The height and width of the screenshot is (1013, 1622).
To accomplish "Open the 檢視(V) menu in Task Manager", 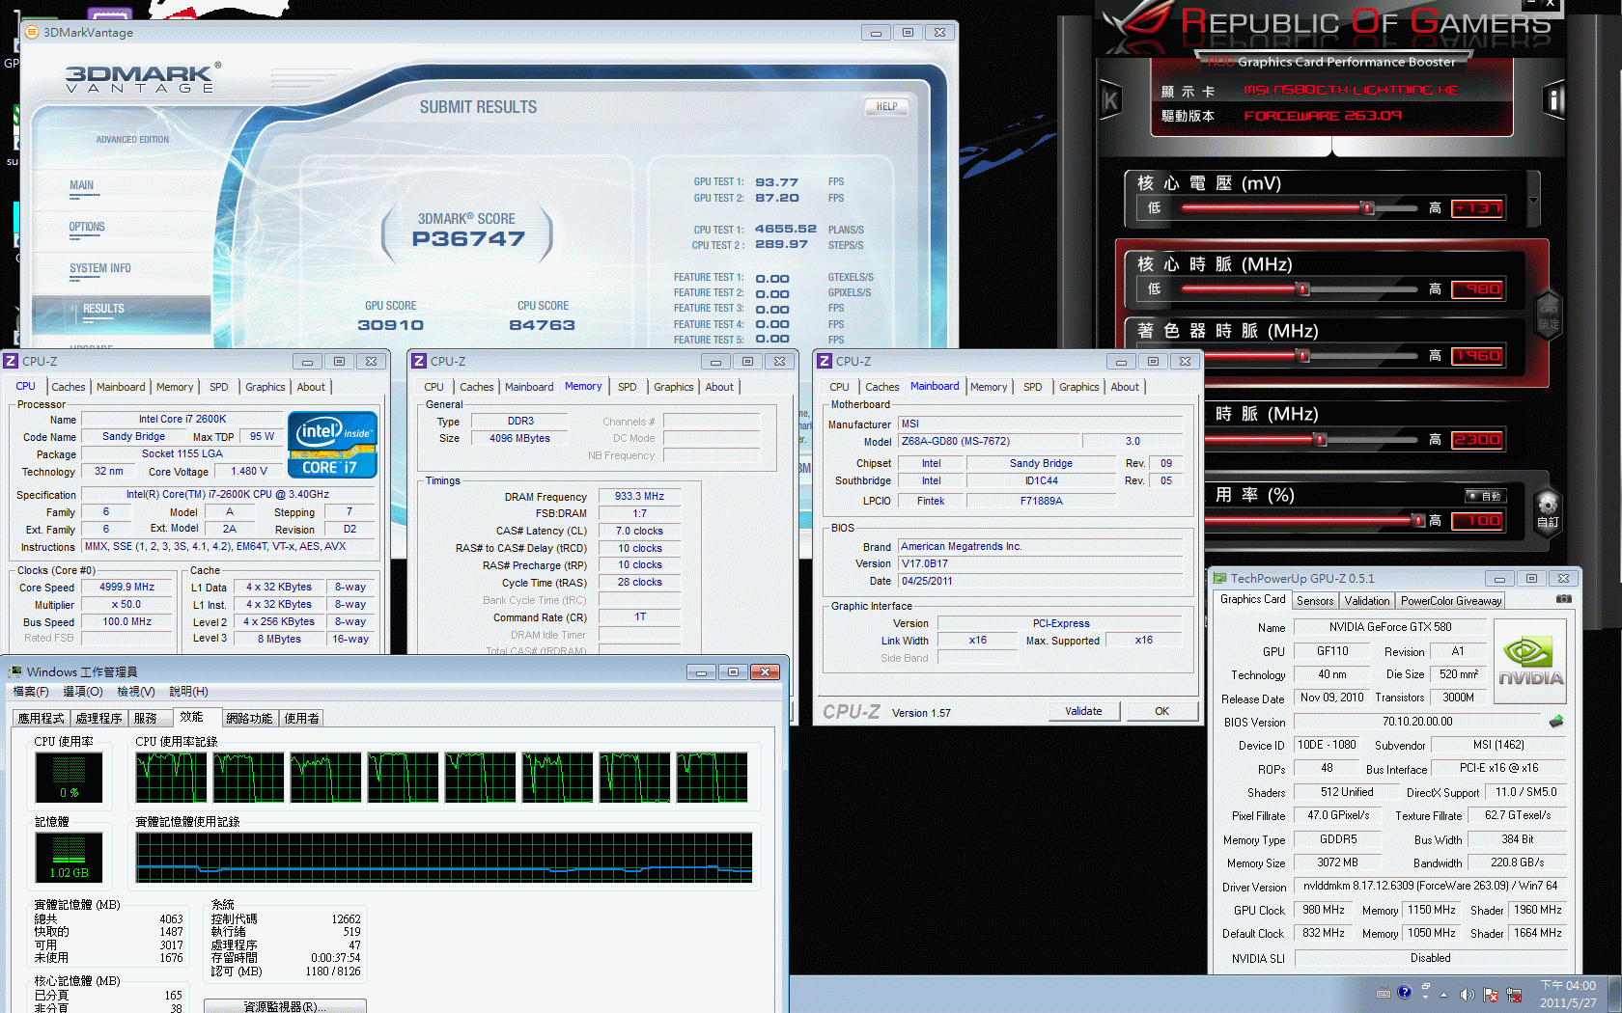I will [x=135, y=692].
